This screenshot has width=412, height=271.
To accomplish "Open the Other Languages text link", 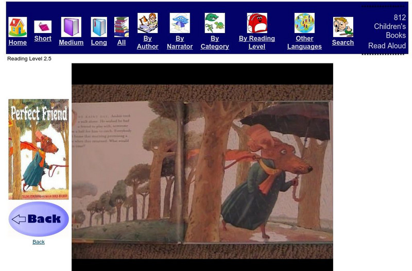I will pos(304,43).
